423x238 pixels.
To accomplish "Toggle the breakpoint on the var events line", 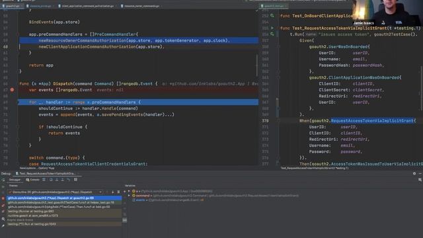I will click(12, 90).
